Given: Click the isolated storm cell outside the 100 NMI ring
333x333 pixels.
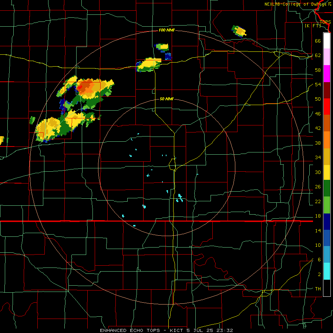Looking at the screenshot, I should click(x=239, y=31).
